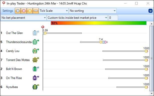
Task: Open the Tick Scale dropdown
Action: [x=54, y=11]
